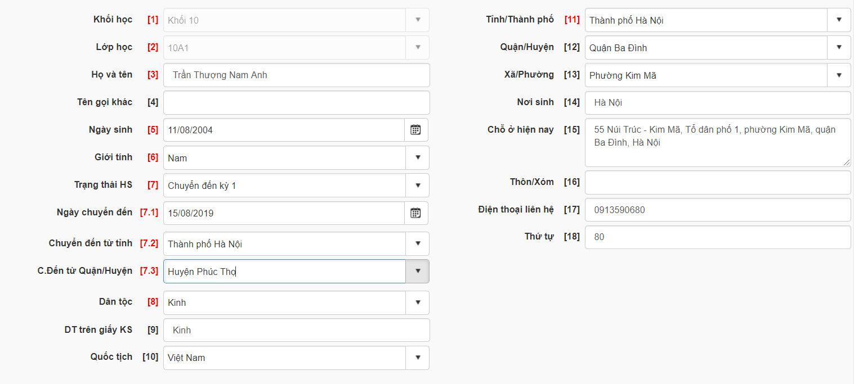Open the Trạng thái HS dropdown
Image resolution: width=854 pixels, height=384 pixels.
(417, 186)
